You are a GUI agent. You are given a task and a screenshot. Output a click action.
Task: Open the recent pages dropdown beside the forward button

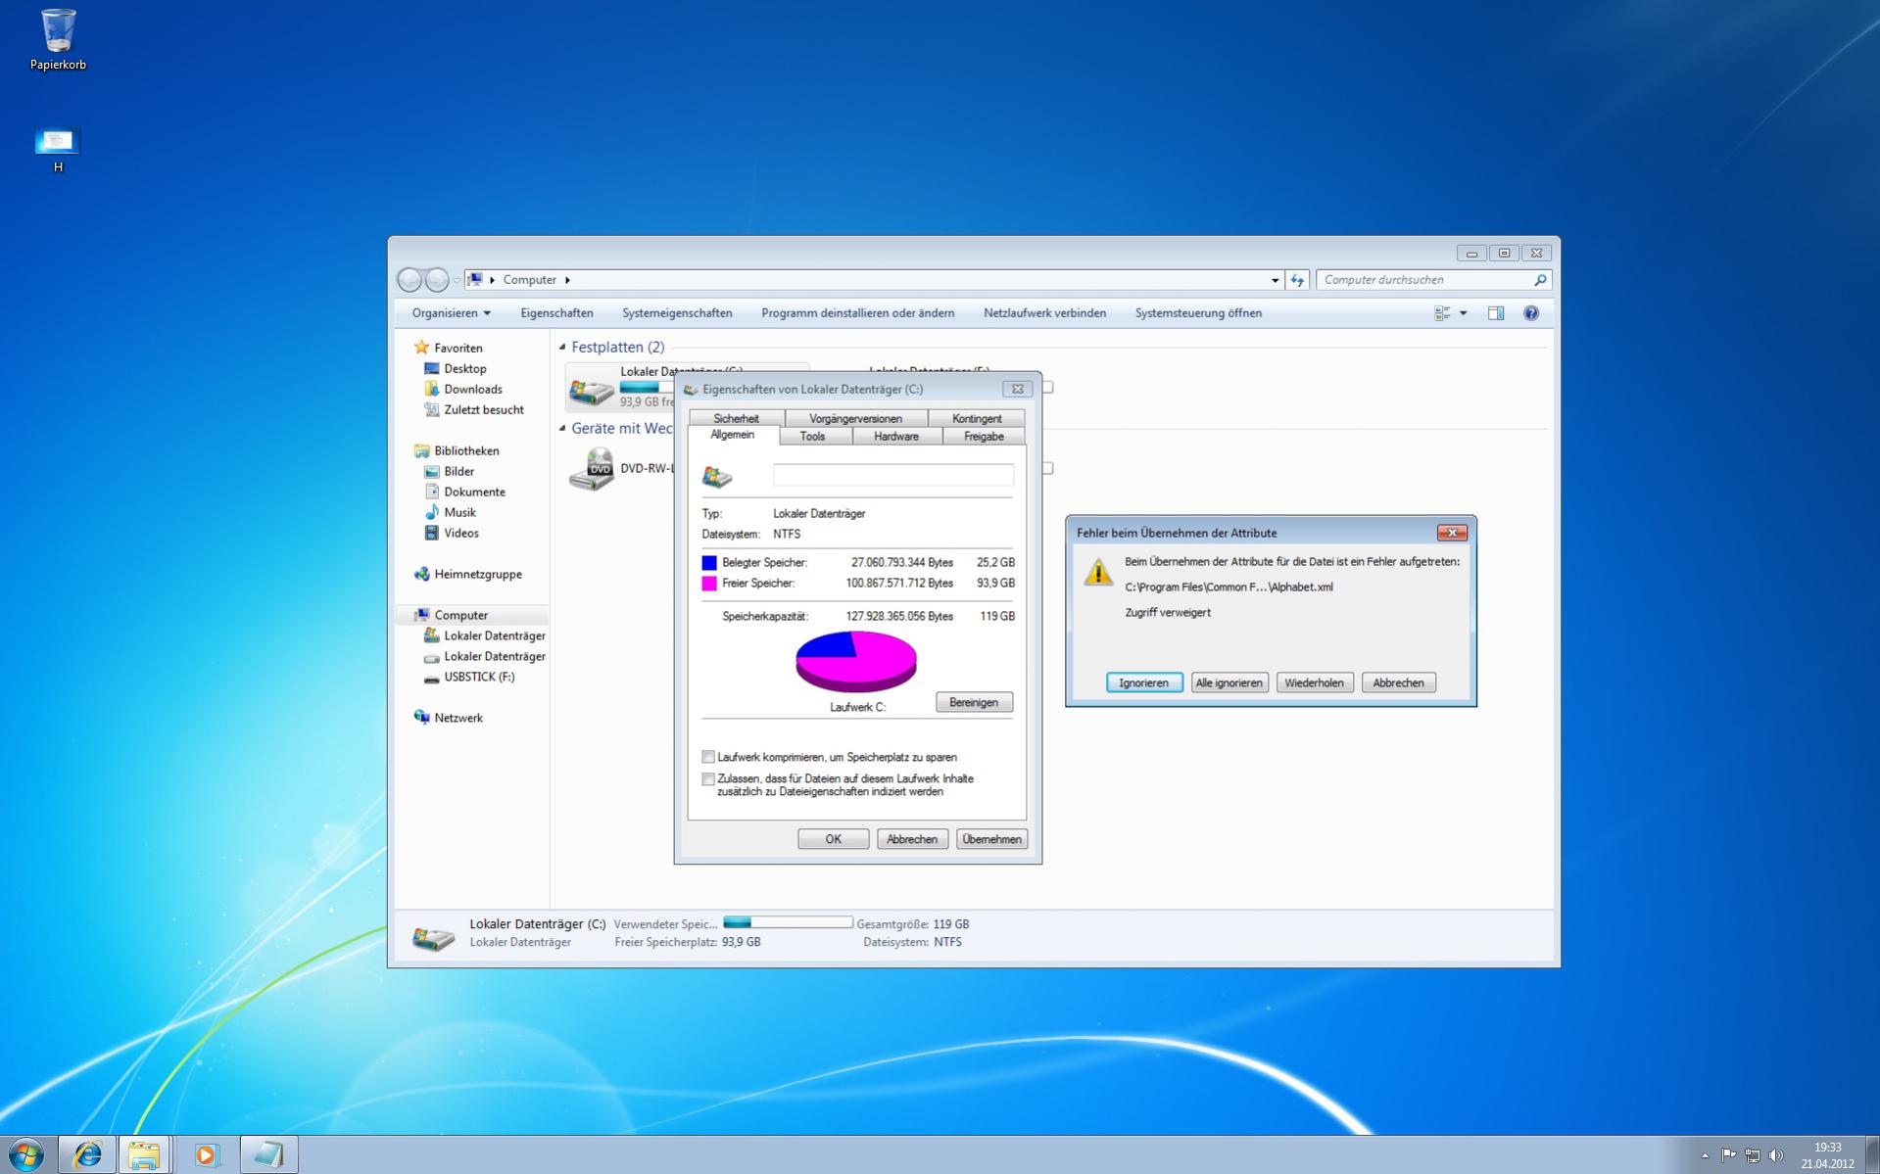point(457,280)
